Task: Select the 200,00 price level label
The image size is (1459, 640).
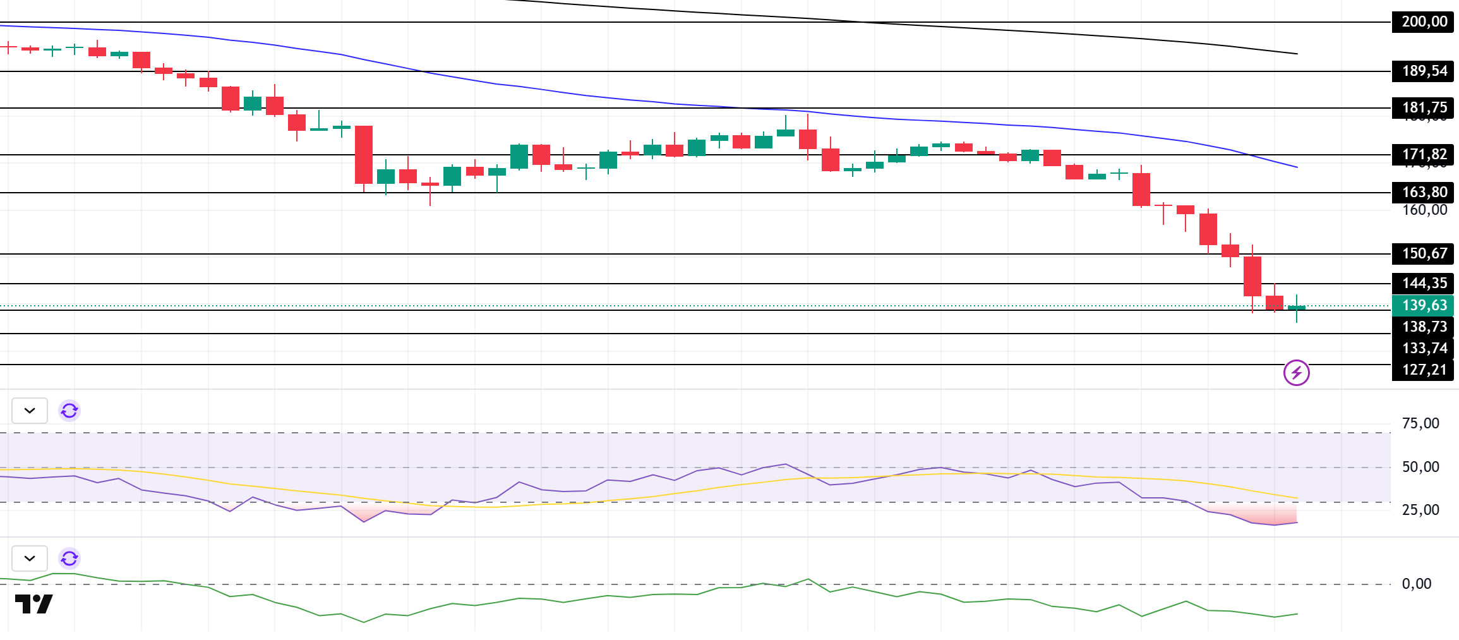Action: [1423, 22]
